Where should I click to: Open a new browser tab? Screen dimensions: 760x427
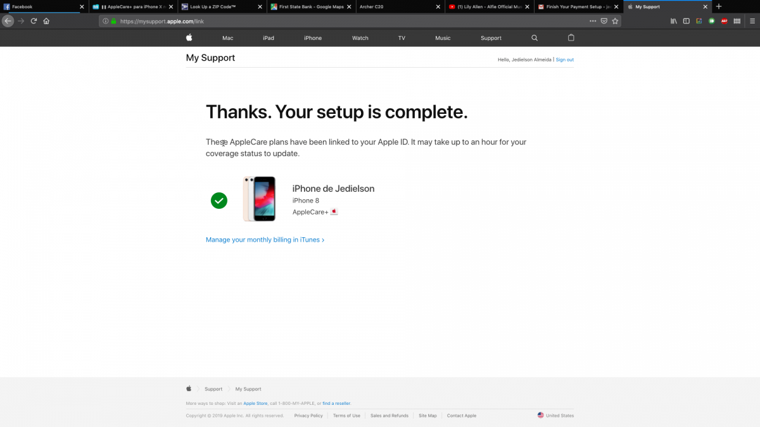pos(719,6)
